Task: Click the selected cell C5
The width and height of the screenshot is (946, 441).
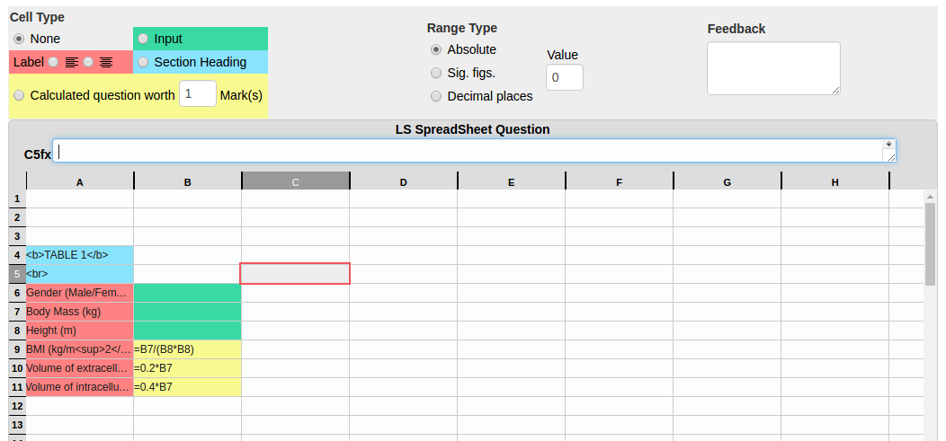Action: pos(295,274)
